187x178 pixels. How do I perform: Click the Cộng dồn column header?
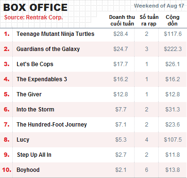172,20
